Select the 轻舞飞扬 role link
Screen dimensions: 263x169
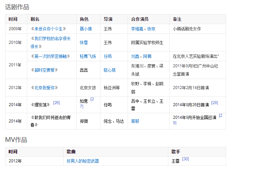88,56
